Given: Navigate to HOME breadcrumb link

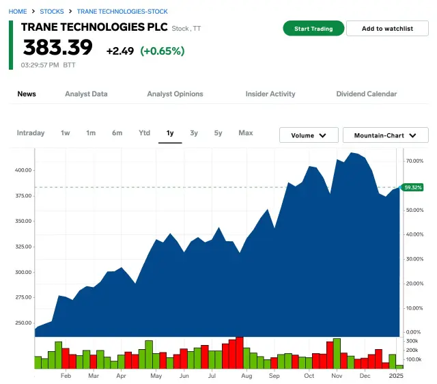Looking at the screenshot, I should tap(18, 12).
